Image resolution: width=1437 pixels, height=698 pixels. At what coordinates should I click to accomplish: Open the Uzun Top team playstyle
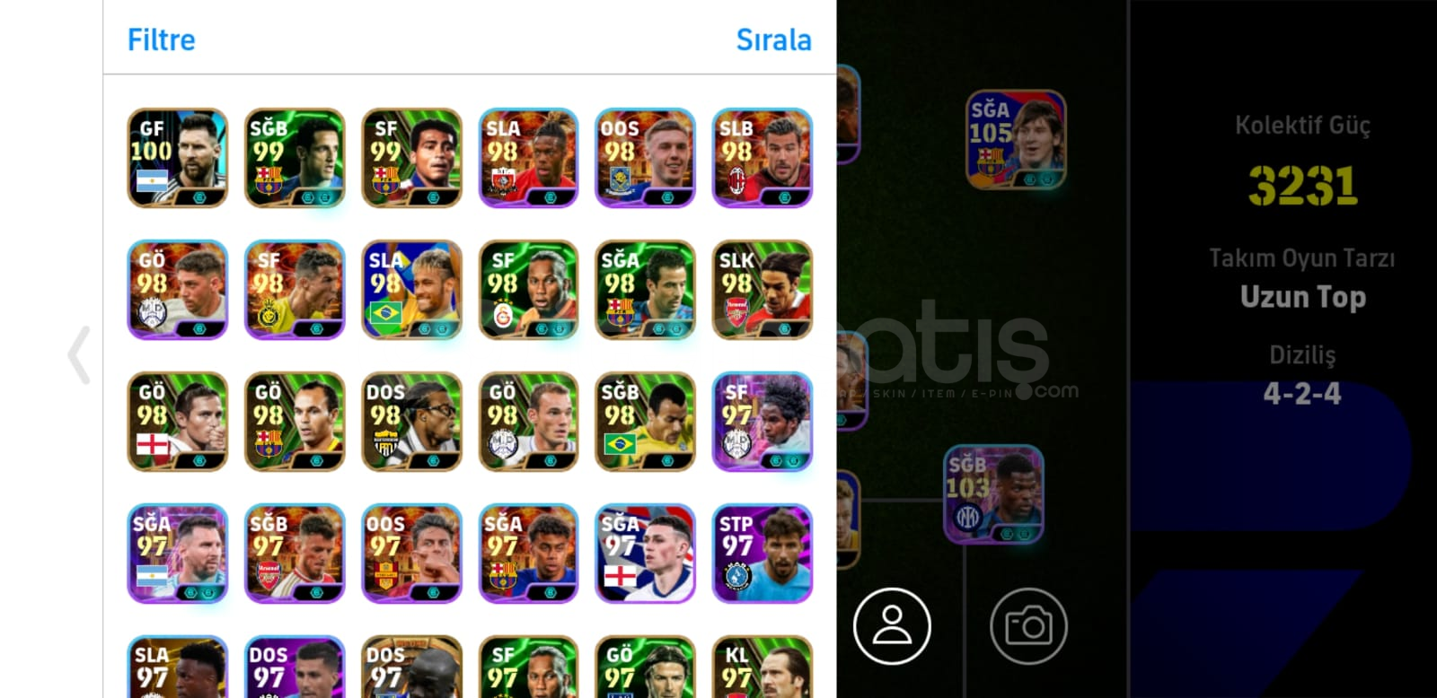click(1302, 297)
